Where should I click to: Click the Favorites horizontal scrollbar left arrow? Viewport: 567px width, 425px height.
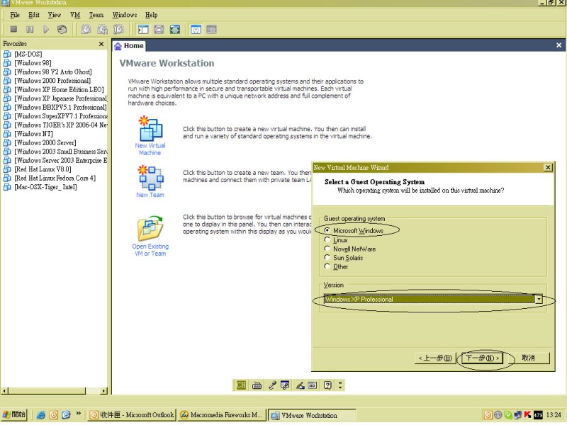click(4, 391)
